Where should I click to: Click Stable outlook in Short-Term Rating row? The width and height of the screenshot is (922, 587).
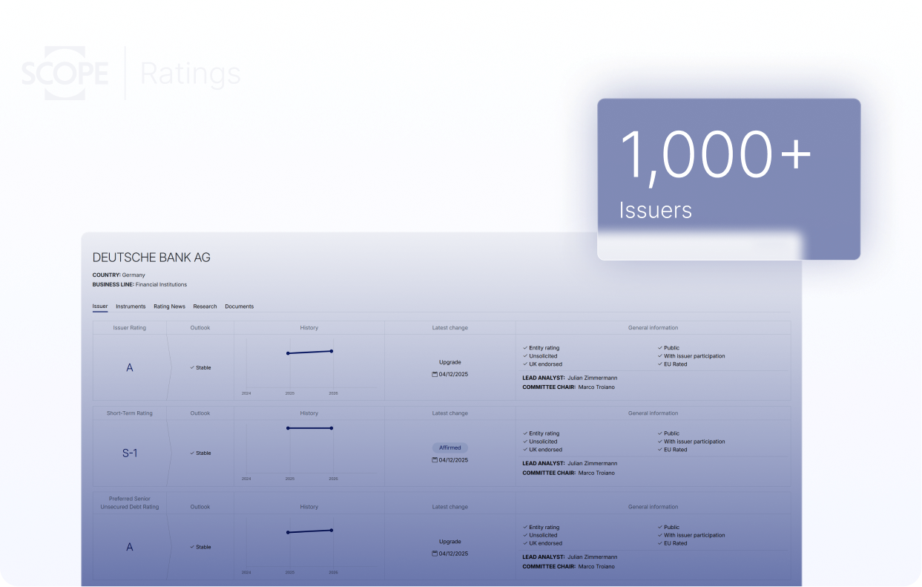coord(200,453)
